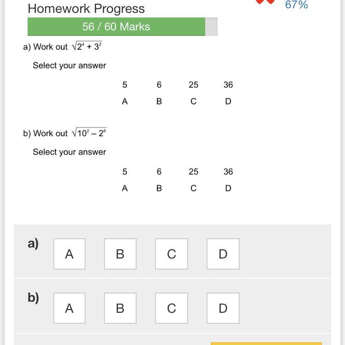345x345 pixels.
Task: Select answer A for part a)
Action: (69, 253)
